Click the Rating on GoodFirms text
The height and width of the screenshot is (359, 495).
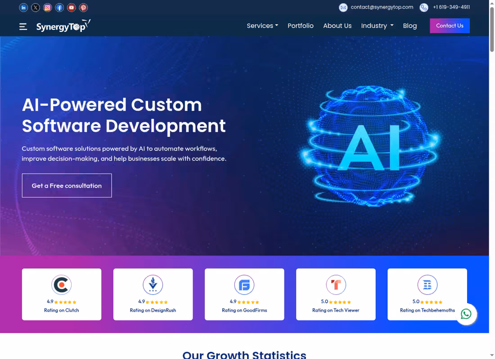coord(244,310)
